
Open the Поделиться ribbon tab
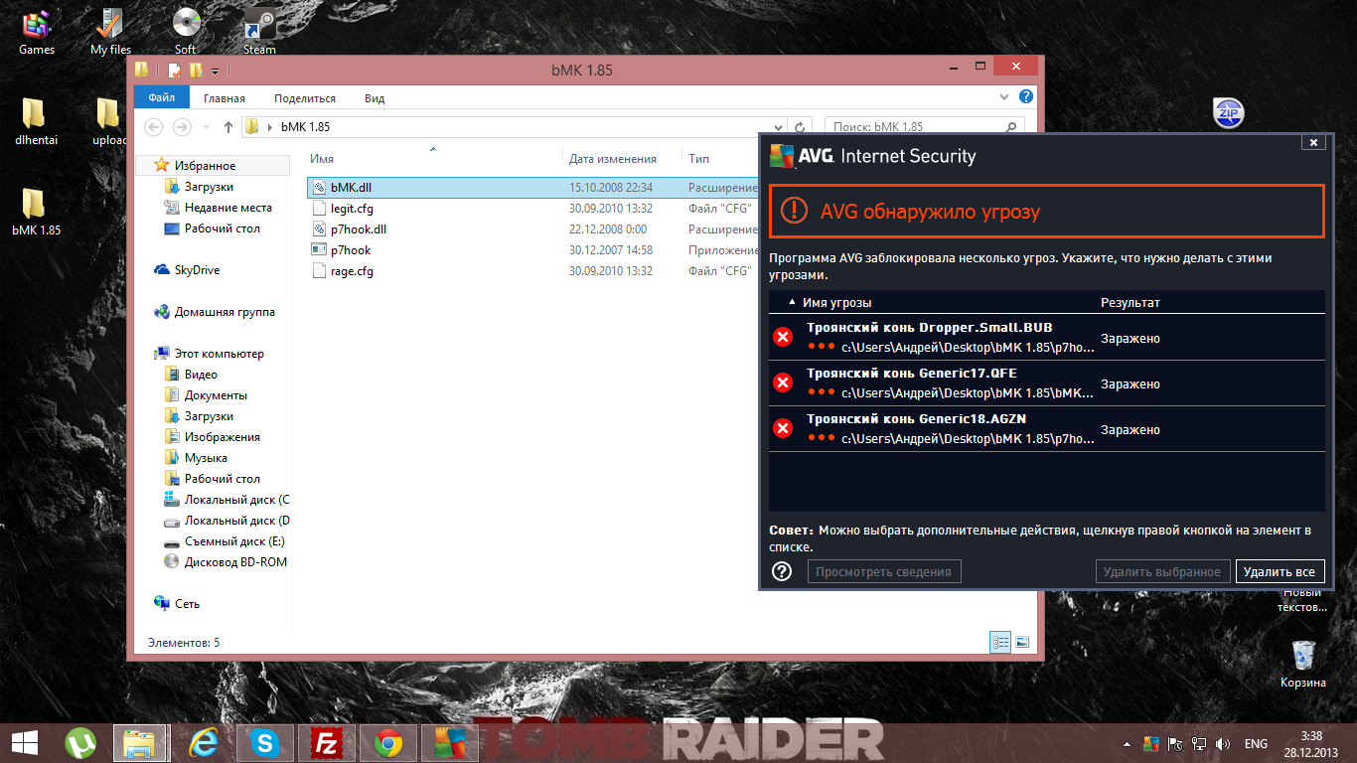click(305, 98)
